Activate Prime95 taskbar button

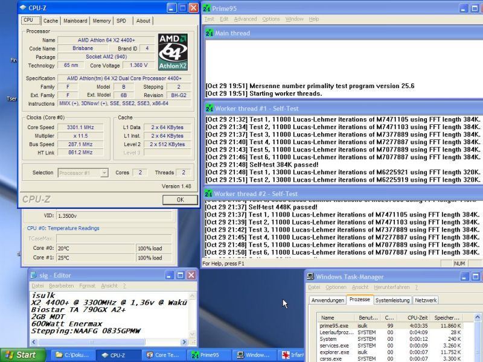pos(209,355)
